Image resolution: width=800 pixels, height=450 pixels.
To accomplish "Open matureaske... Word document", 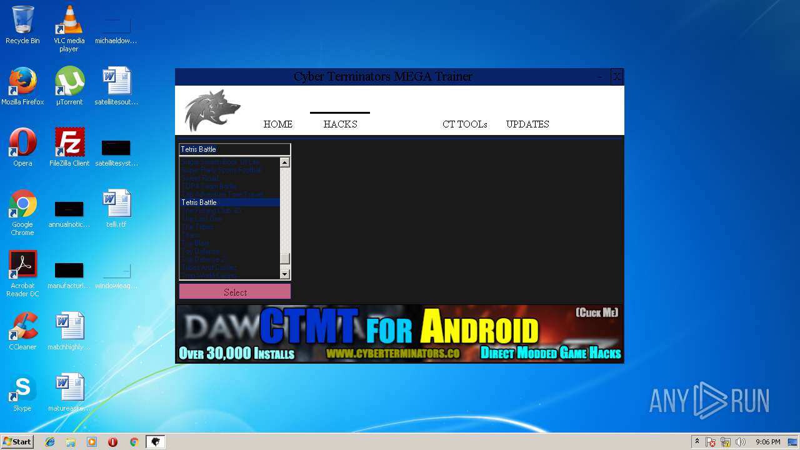I will click(x=69, y=392).
